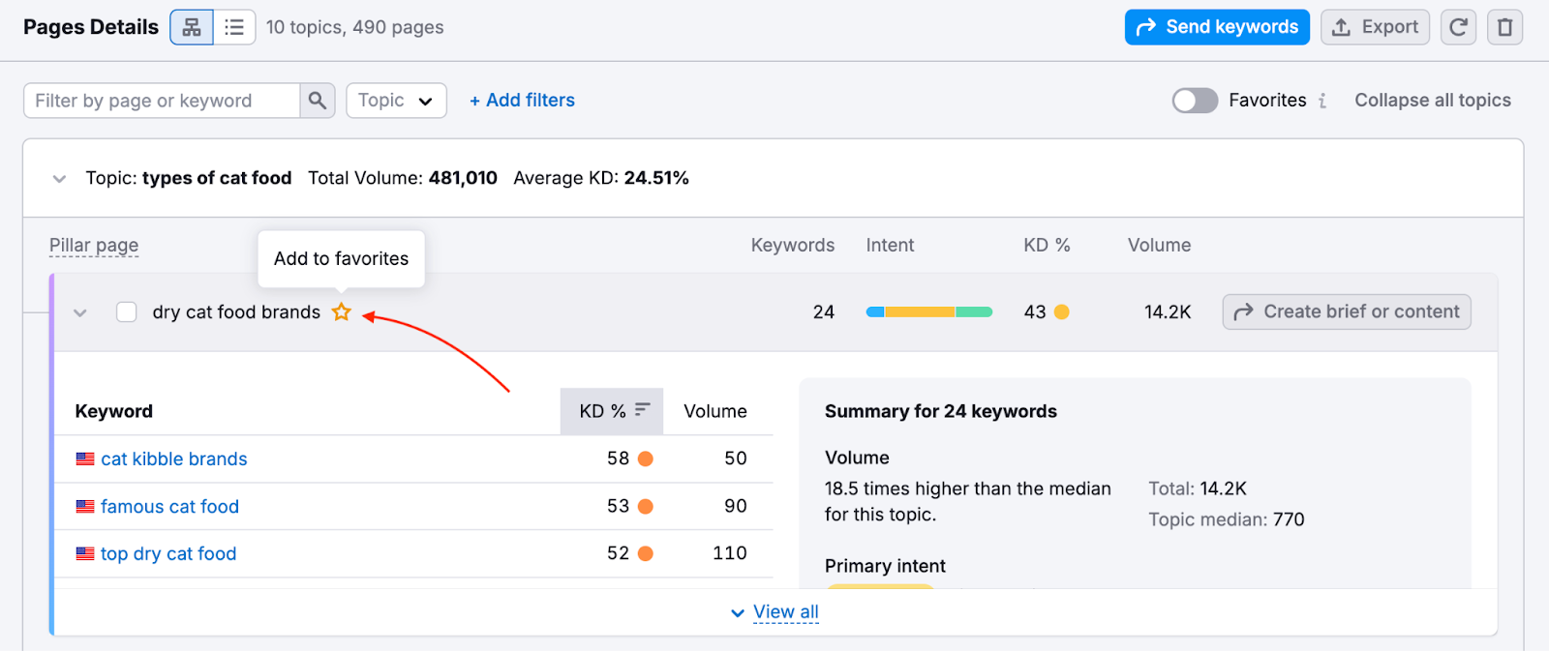Collapse the types of cat food topic
This screenshot has width=1549, height=651.
pyautogui.click(x=60, y=179)
